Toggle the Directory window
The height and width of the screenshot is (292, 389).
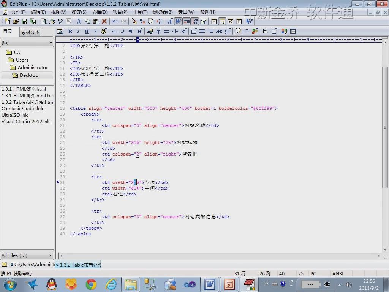point(222,21)
